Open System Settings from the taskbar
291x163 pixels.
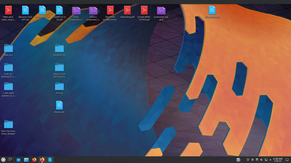tap(11, 160)
